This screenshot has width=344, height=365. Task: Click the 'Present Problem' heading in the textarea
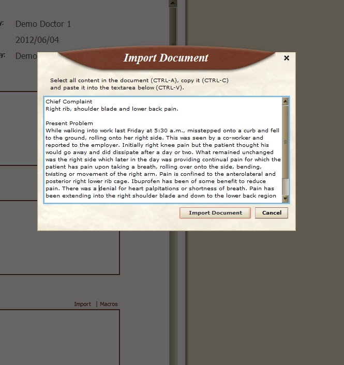point(69,124)
